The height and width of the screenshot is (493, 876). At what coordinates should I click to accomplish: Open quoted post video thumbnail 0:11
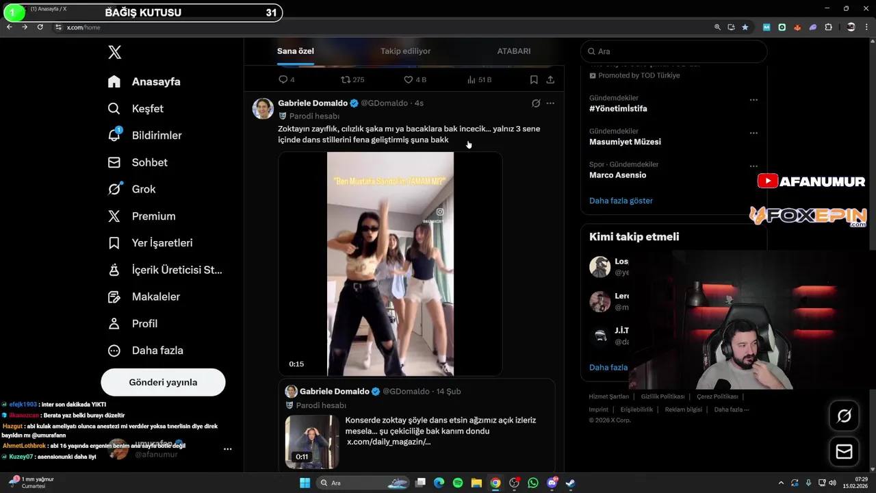311,442
